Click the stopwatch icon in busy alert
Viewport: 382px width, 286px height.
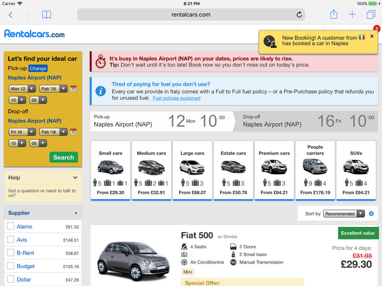[x=100, y=61]
